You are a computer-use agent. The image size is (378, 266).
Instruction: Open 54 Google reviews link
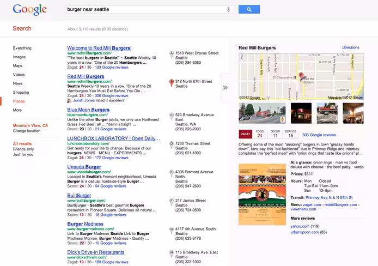tap(111, 186)
